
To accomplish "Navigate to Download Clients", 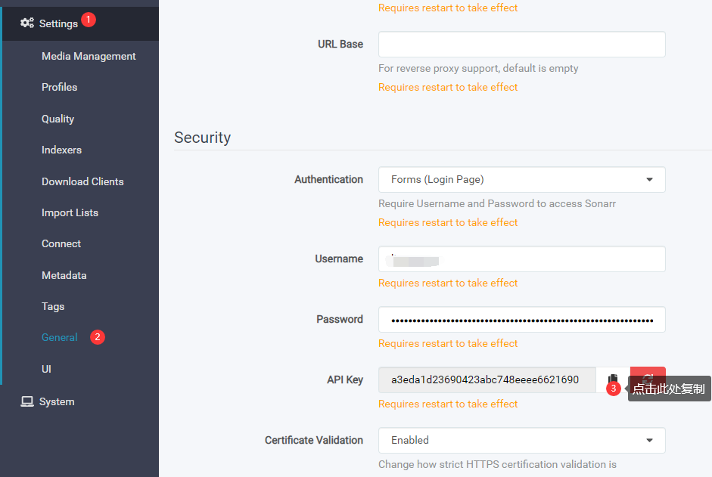I will coord(82,181).
